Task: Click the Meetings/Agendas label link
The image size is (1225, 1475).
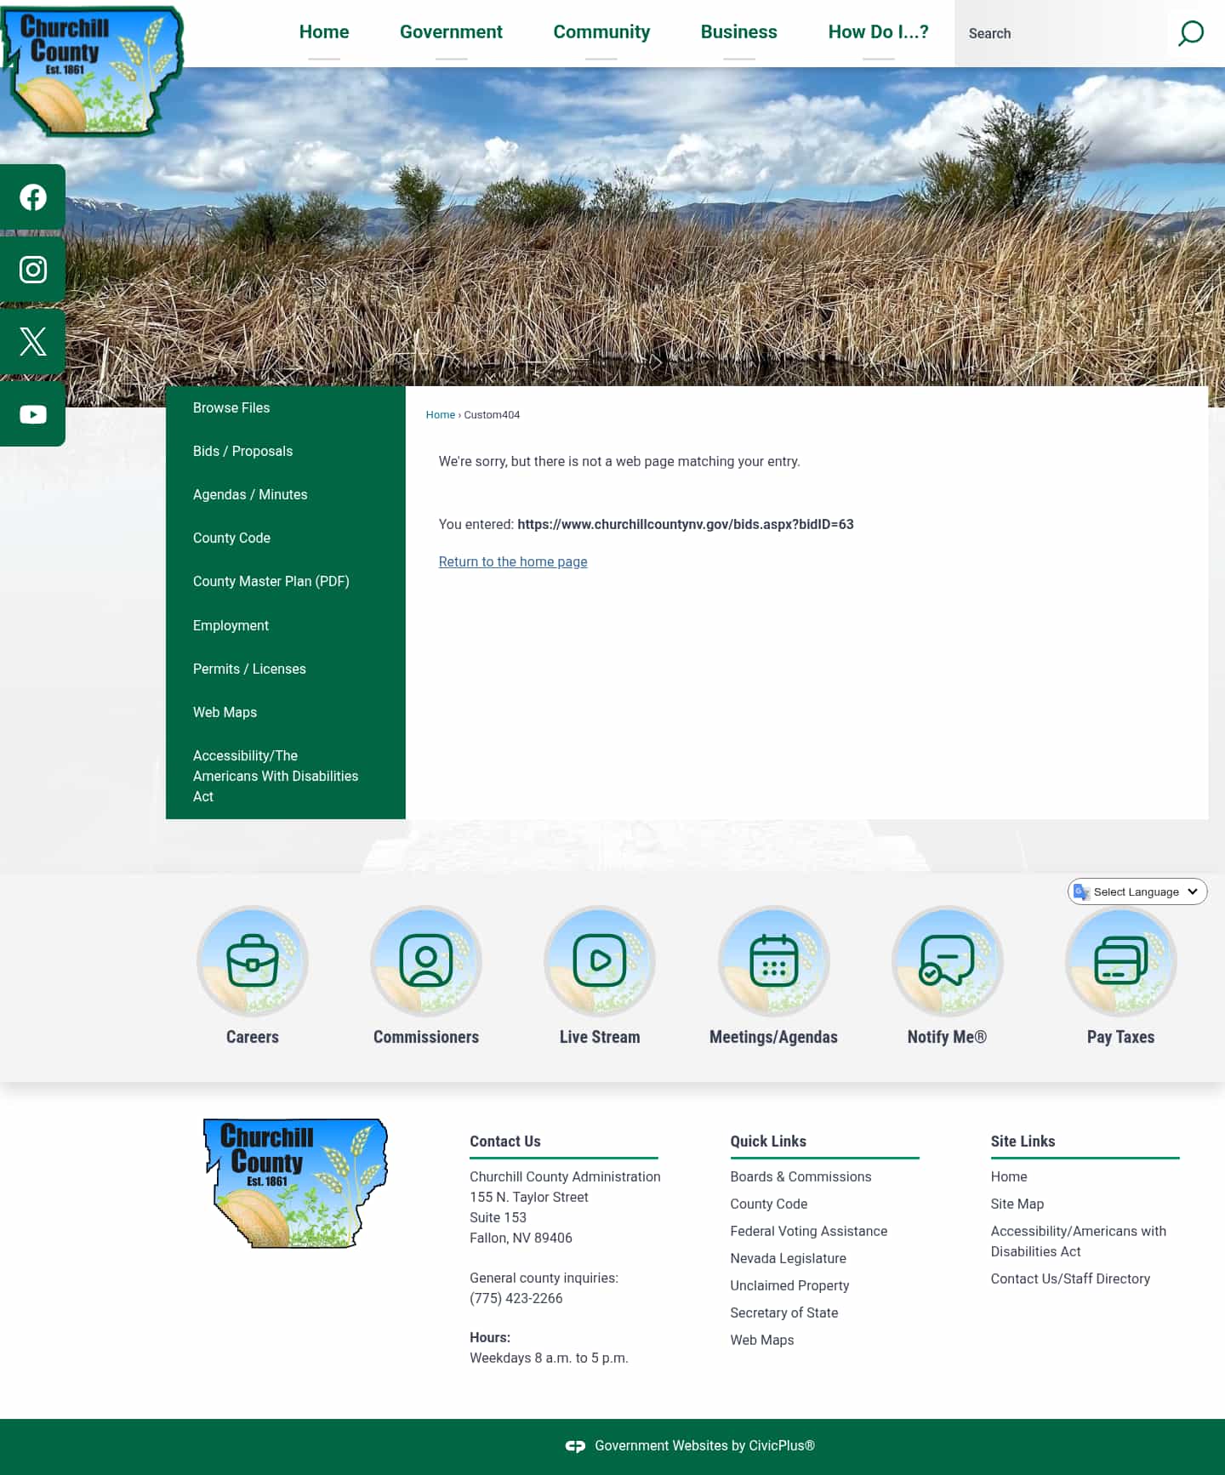Action: click(774, 1037)
